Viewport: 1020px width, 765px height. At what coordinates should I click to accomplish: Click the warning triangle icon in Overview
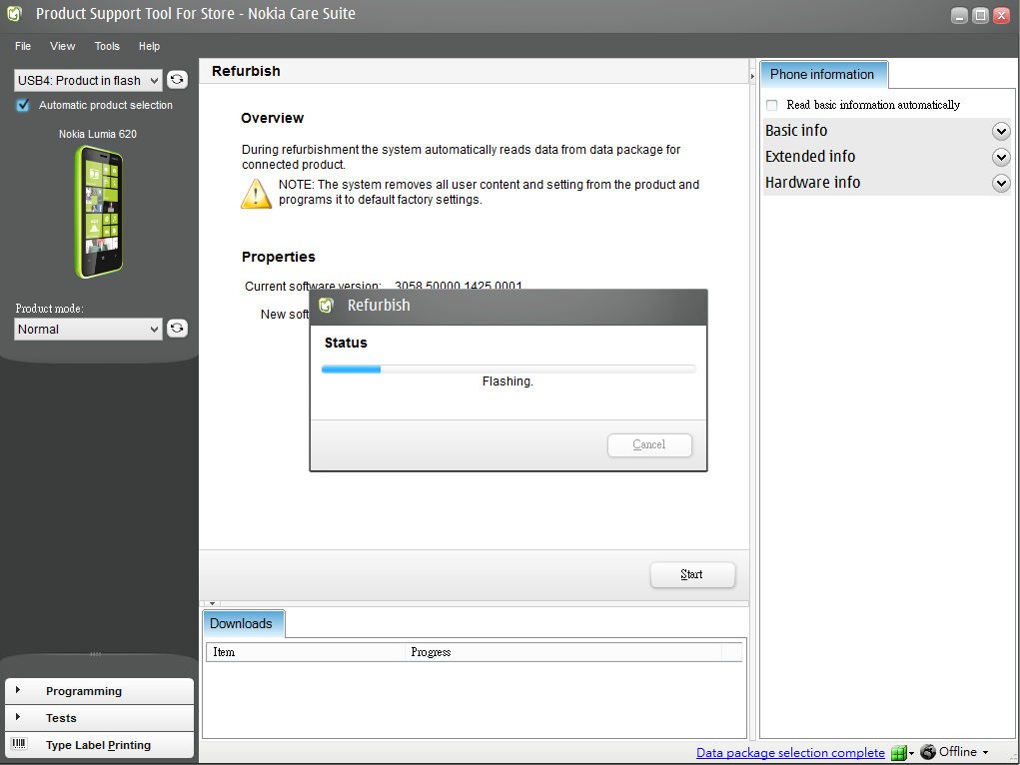point(257,193)
